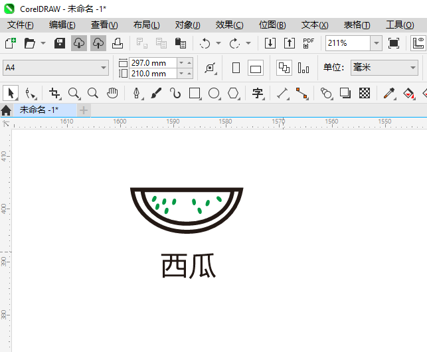Viewport: 427px width, 352px height.
Task: Select the Pan hand tool
Action: (112, 94)
